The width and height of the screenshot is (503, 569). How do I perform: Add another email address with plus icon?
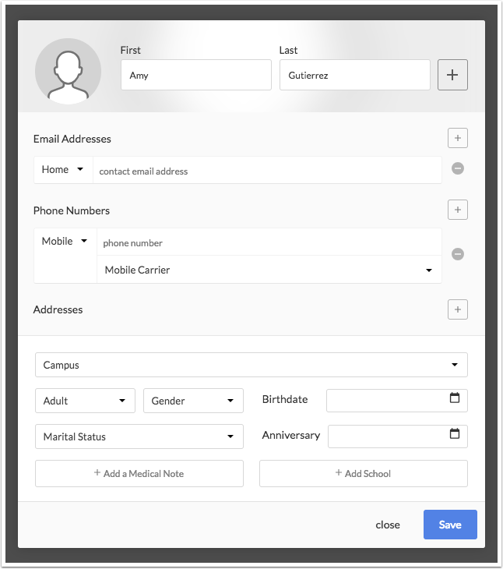(457, 138)
